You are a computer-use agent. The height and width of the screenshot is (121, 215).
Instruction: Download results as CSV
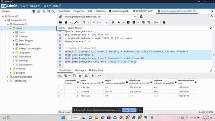pos(93,76)
